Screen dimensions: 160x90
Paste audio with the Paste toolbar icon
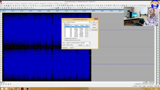(x=17, y=5)
